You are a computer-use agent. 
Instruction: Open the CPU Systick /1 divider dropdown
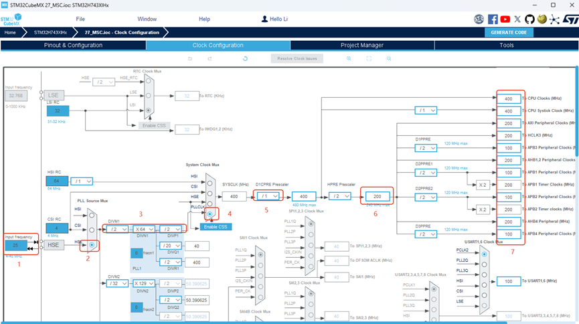[426, 110]
